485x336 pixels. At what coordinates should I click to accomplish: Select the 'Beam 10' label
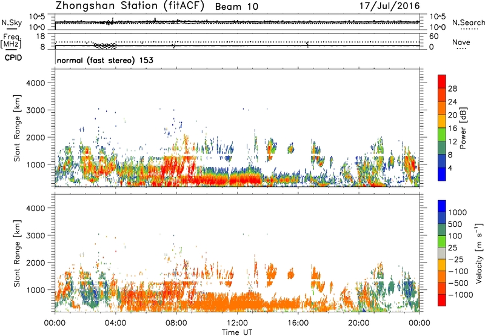tap(236, 7)
